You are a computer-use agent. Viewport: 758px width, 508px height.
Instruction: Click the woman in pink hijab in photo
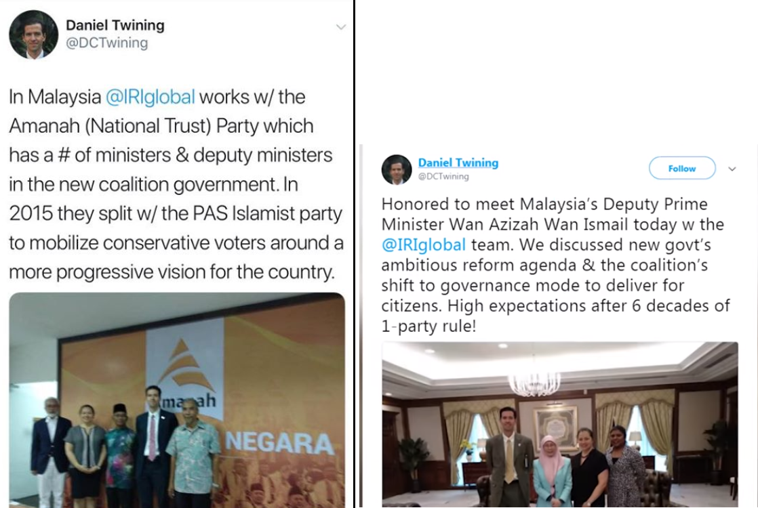coord(551,472)
